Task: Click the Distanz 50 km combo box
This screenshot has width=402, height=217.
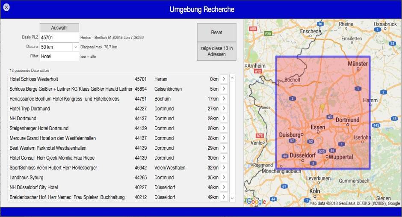Action: pyautogui.click(x=59, y=47)
